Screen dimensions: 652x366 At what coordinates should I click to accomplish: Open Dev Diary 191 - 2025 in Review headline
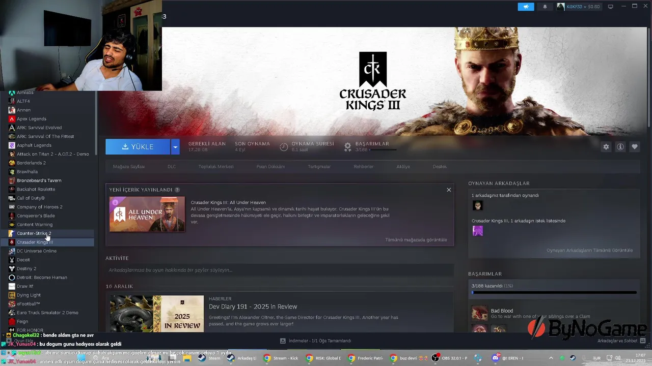click(x=253, y=307)
